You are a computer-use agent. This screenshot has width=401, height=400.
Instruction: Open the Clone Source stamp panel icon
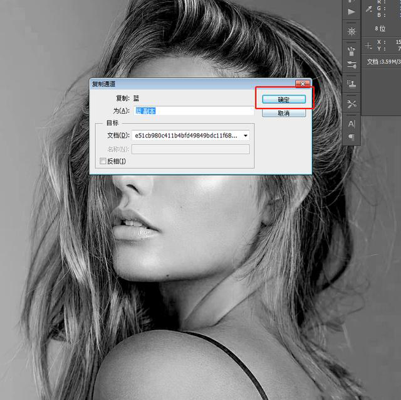(x=352, y=84)
